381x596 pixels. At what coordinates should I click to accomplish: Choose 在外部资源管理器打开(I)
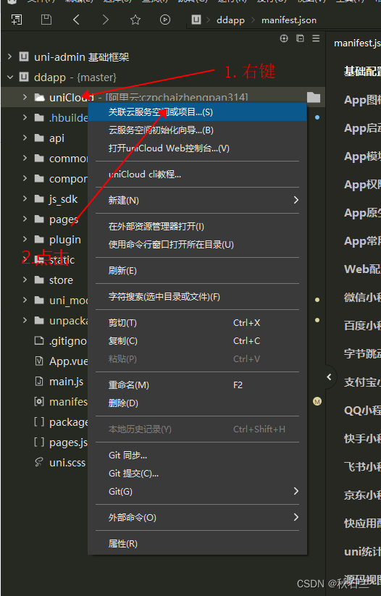coord(197,227)
